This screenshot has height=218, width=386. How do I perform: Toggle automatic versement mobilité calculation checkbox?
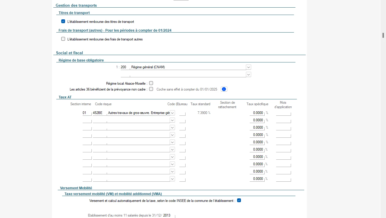pyautogui.click(x=239, y=200)
